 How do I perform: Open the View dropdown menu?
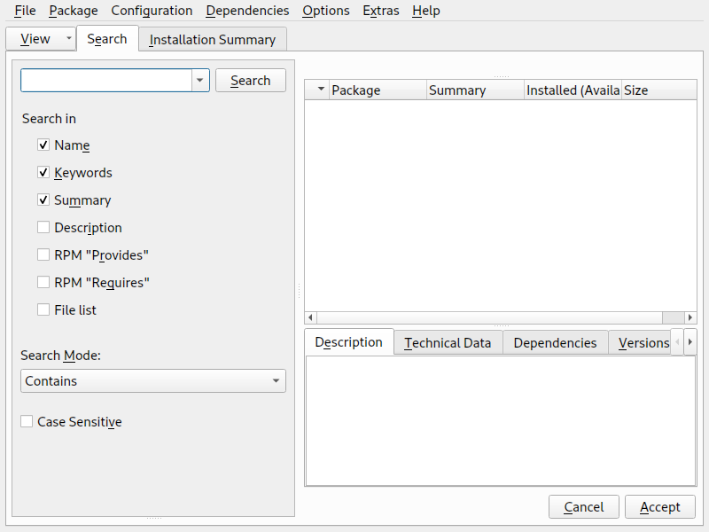point(69,39)
